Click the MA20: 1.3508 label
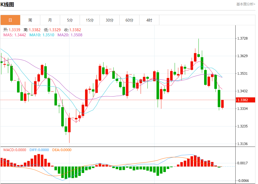The image size is (258, 184). [70, 35]
